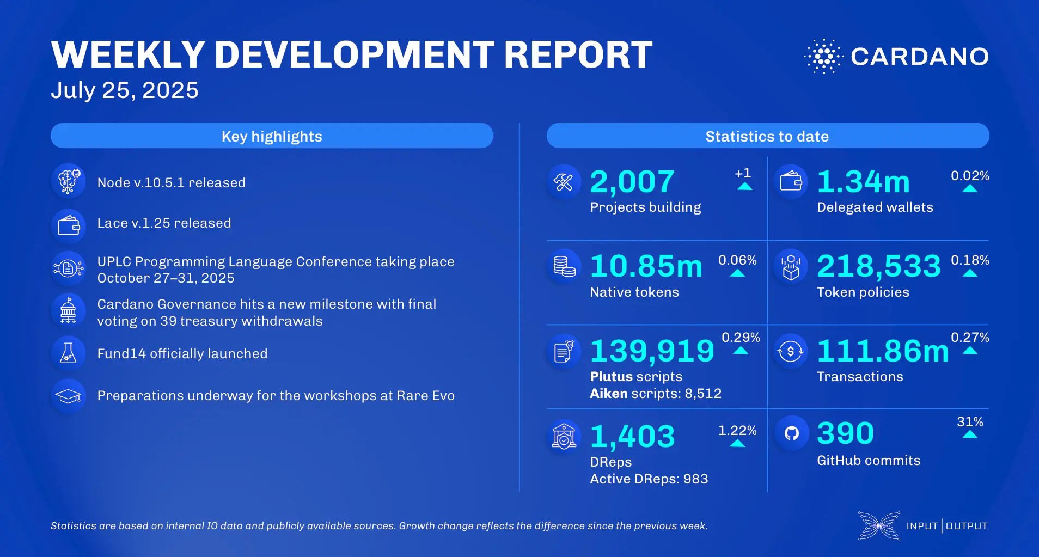The image size is (1039, 557).
Task: Click the Lace wallet icon
Action: pyautogui.click(x=69, y=223)
